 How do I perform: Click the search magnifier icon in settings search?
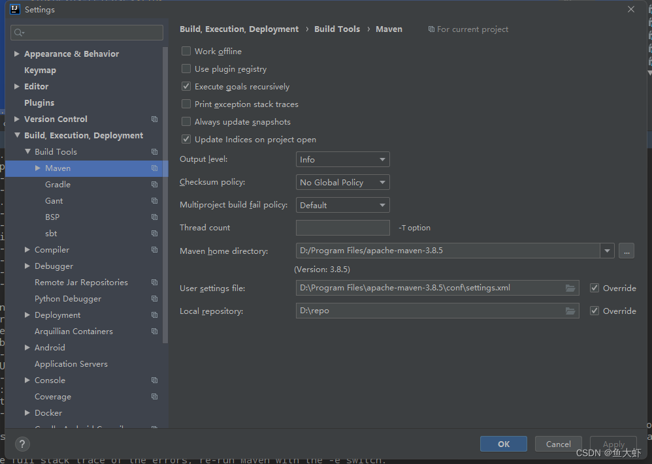[19, 33]
